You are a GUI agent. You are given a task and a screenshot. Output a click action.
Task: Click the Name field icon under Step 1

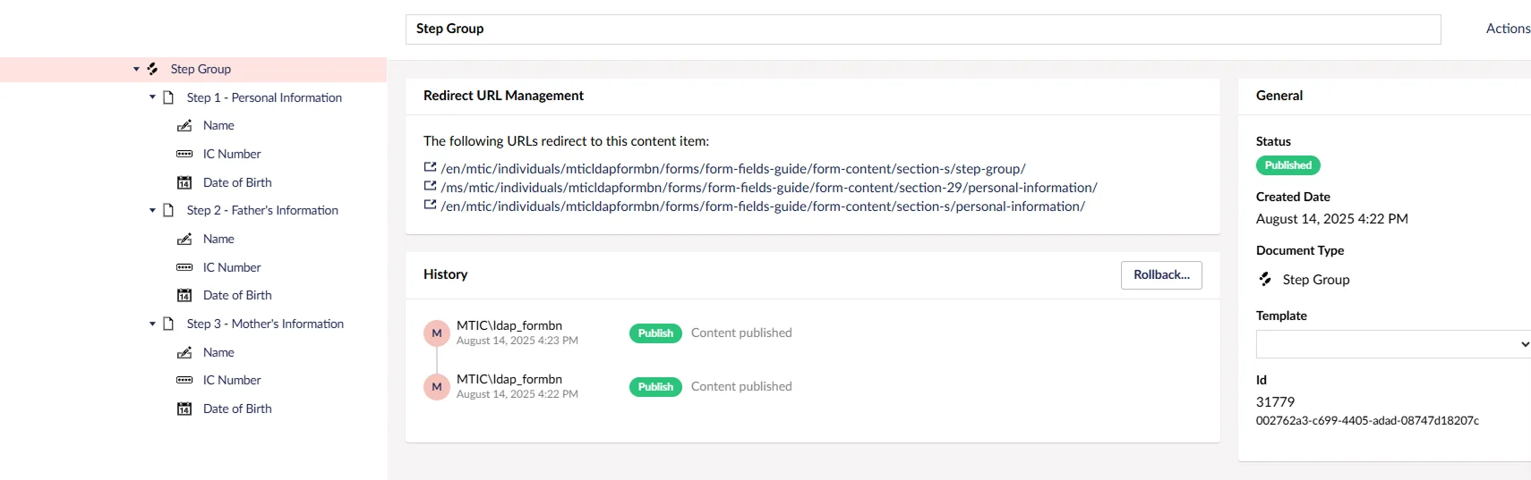184,126
